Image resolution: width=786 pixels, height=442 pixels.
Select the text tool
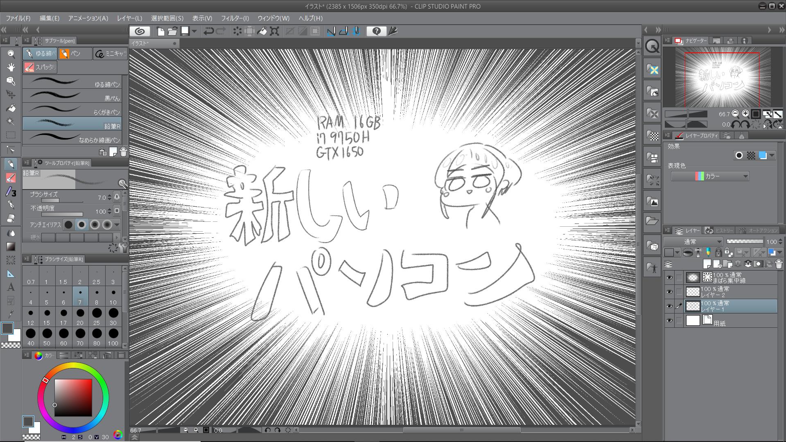pos(11,287)
